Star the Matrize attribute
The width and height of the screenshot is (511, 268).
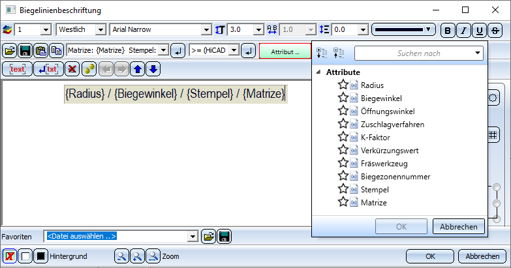pos(343,202)
